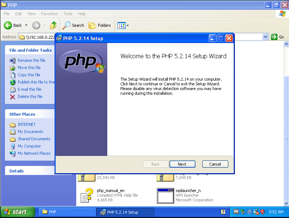Open the Favorites menu
The width and height of the screenshot is (289, 218).
(x=49, y=14)
